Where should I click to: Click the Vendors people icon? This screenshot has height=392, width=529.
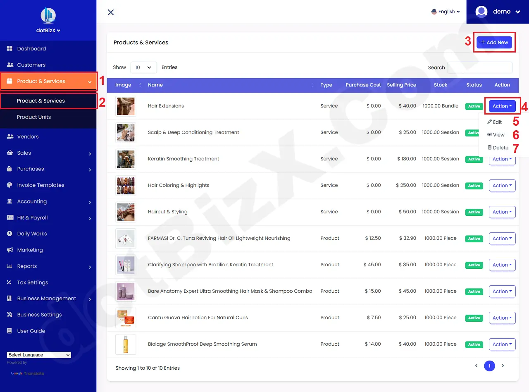point(9,136)
